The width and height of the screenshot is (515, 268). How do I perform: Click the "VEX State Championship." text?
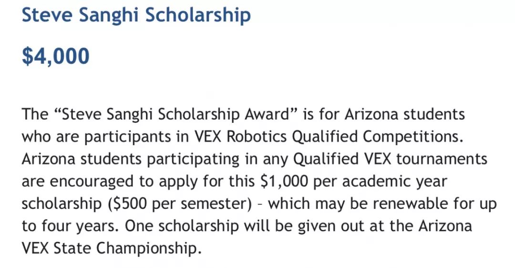[x=111, y=248]
